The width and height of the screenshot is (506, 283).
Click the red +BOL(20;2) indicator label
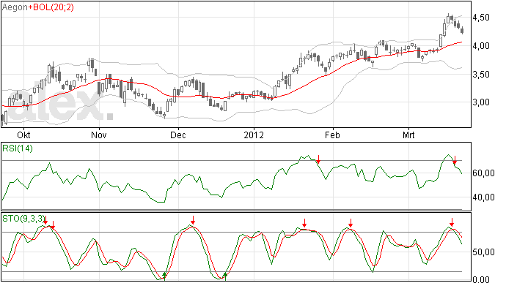coord(51,7)
